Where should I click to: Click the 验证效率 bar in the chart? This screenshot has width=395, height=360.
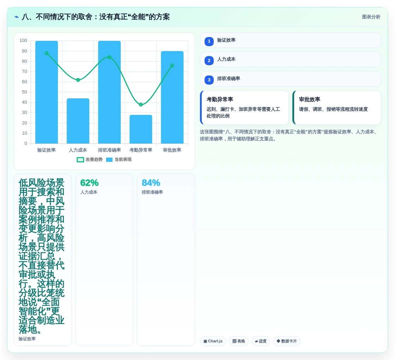point(47,92)
